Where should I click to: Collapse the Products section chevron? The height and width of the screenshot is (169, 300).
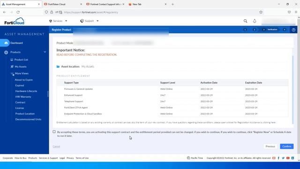click(45, 52)
